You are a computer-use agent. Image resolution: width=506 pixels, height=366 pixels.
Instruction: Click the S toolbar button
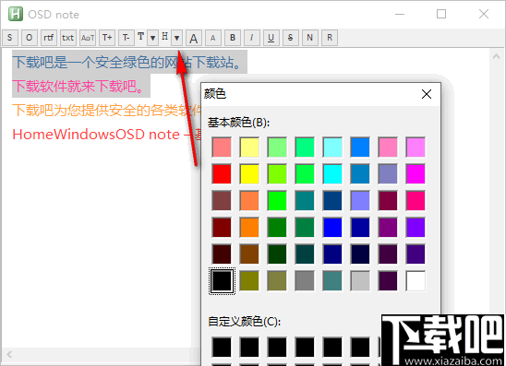[x=9, y=38]
